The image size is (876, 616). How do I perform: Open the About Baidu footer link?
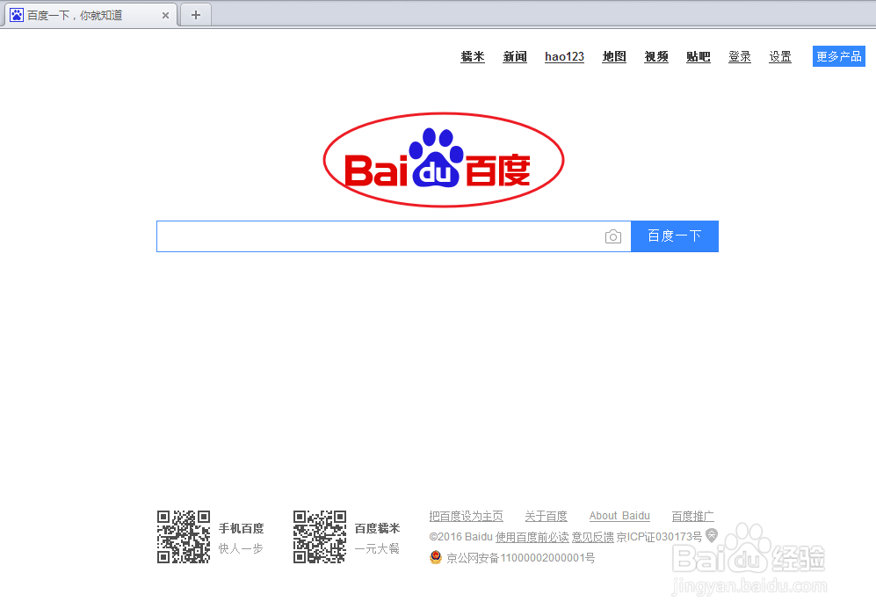pyautogui.click(x=619, y=516)
